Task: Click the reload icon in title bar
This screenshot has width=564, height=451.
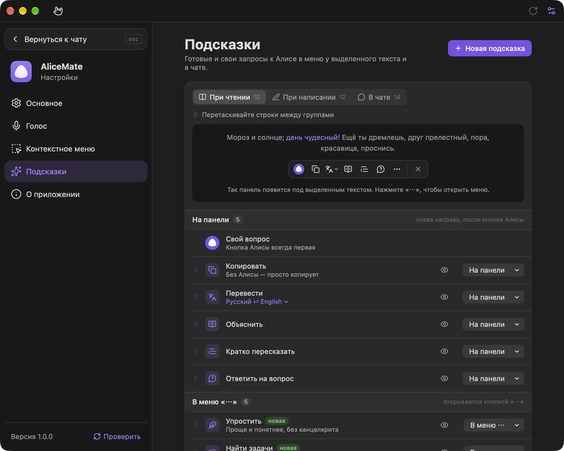Action: tap(533, 11)
